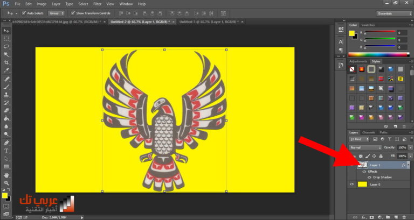Select the Rectangular Marquee tool
This screenshot has height=220, width=414.
pos(6,39)
